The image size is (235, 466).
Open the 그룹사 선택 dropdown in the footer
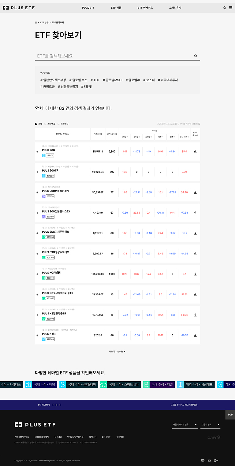coord(210,425)
